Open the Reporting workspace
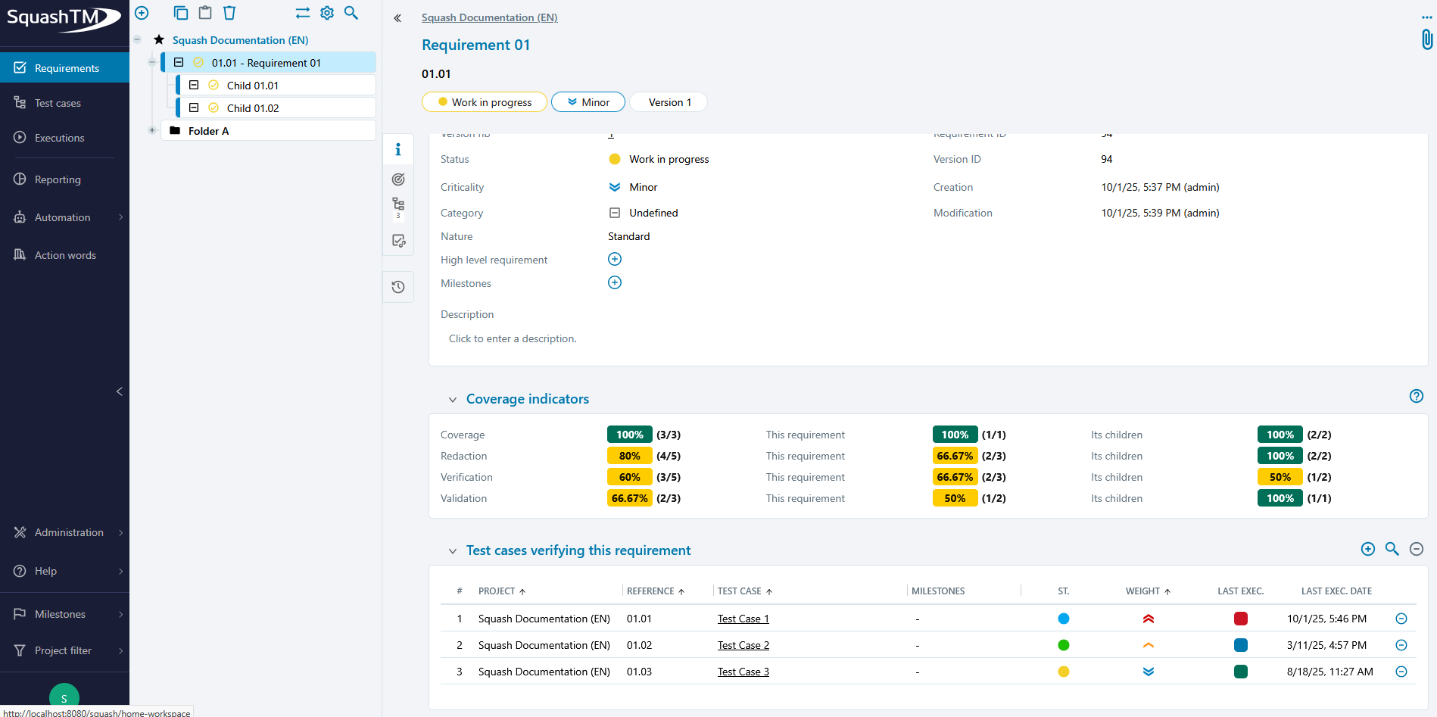The image size is (1437, 717). [58, 179]
